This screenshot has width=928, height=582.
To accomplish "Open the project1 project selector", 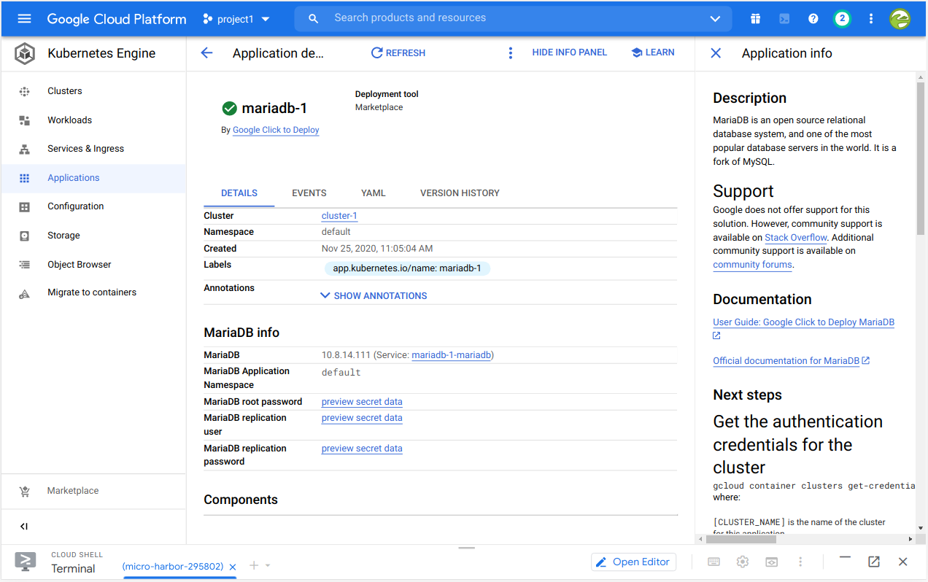I will coord(236,19).
